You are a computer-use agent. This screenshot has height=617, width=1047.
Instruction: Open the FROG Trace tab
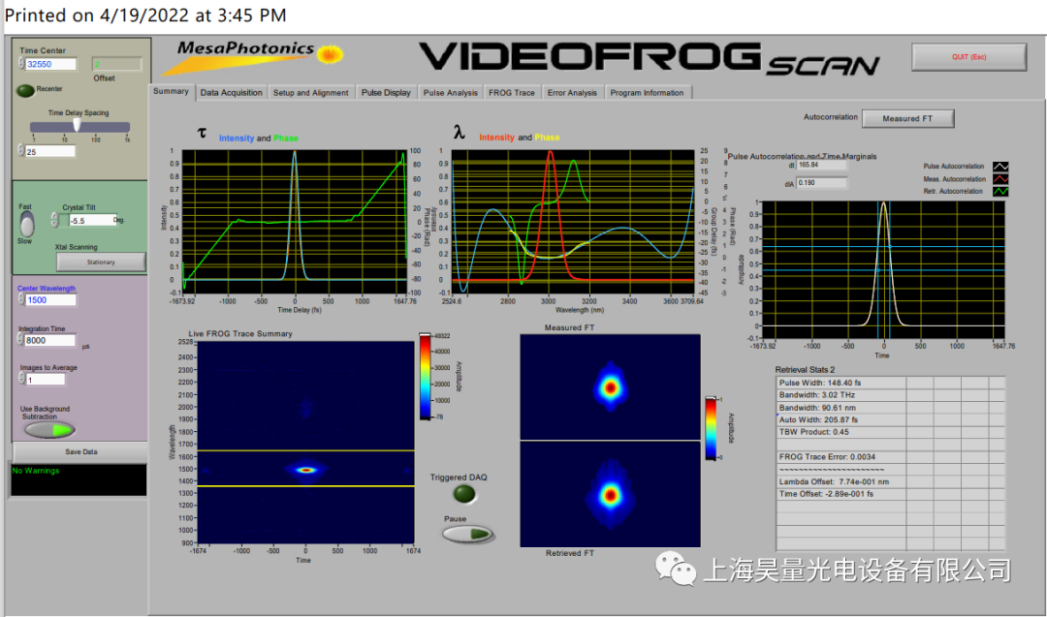tap(512, 93)
